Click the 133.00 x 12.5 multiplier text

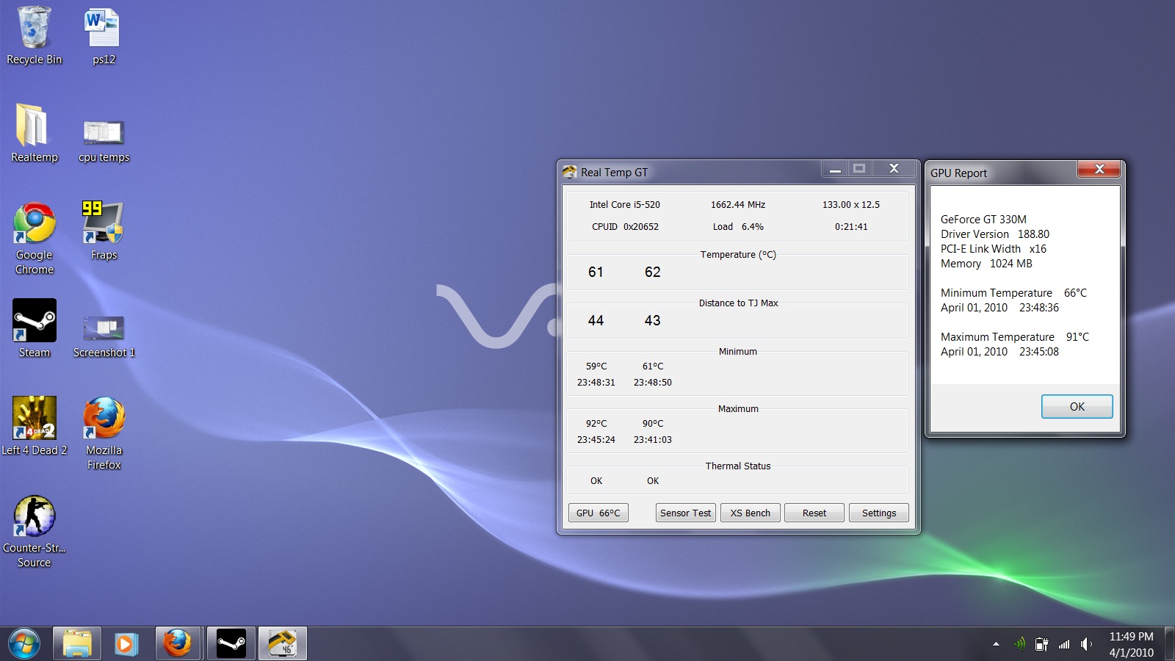850,204
